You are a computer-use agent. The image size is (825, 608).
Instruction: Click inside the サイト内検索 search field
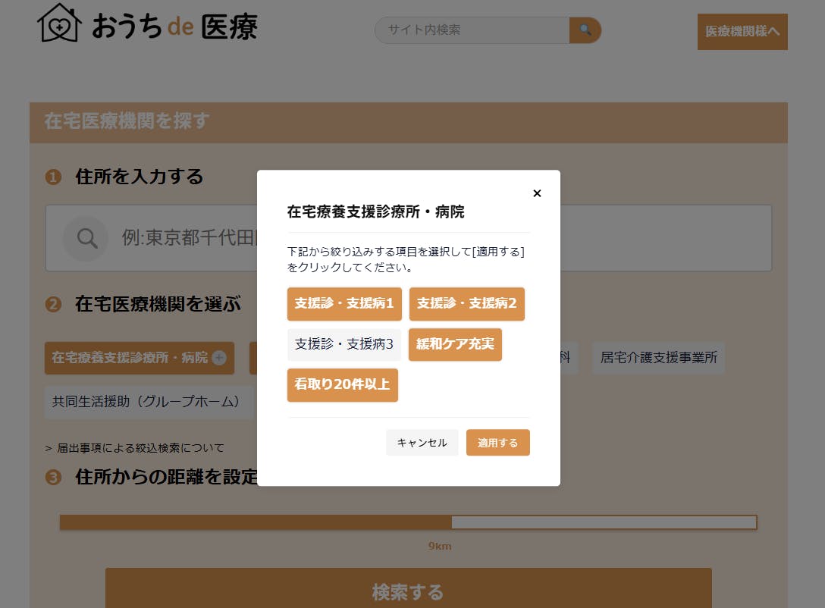(472, 30)
